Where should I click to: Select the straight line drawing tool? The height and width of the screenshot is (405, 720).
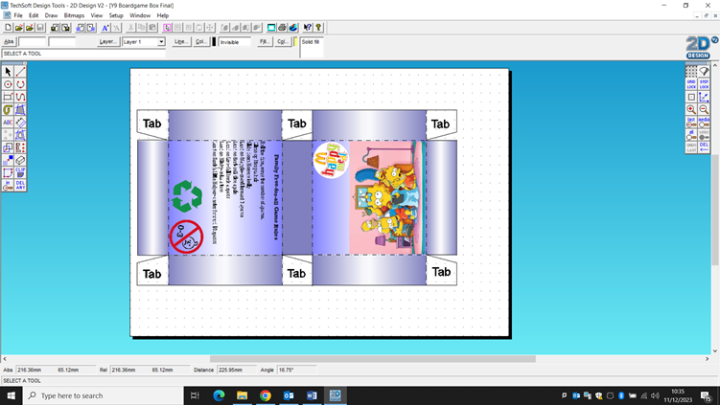tap(20, 72)
